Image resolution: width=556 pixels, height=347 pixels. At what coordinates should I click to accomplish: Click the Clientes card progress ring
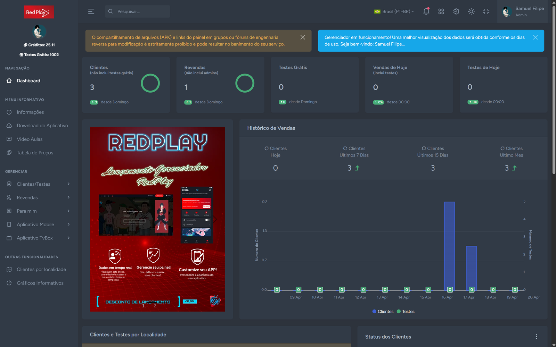coord(150,83)
